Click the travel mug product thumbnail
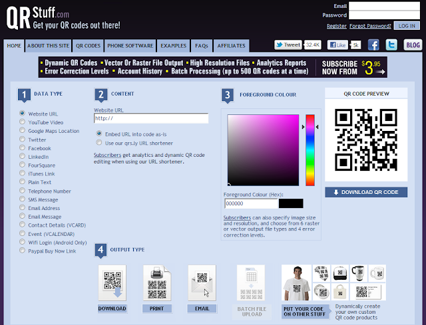 (359, 273)
